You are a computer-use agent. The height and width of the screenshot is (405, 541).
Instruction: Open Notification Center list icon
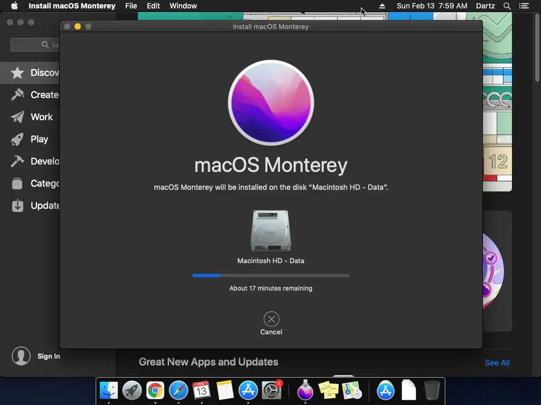point(524,6)
